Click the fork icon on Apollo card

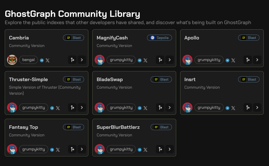point(248,60)
